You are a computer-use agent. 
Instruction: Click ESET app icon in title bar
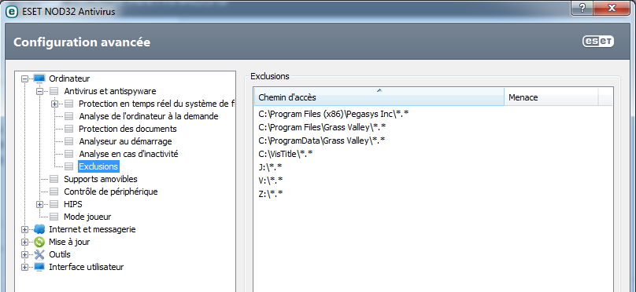point(11,11)
